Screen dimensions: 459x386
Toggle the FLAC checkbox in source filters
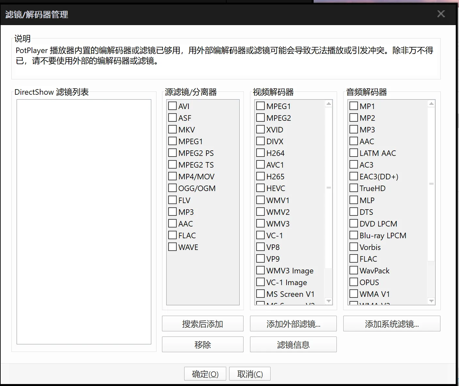(x=172, y=235)
